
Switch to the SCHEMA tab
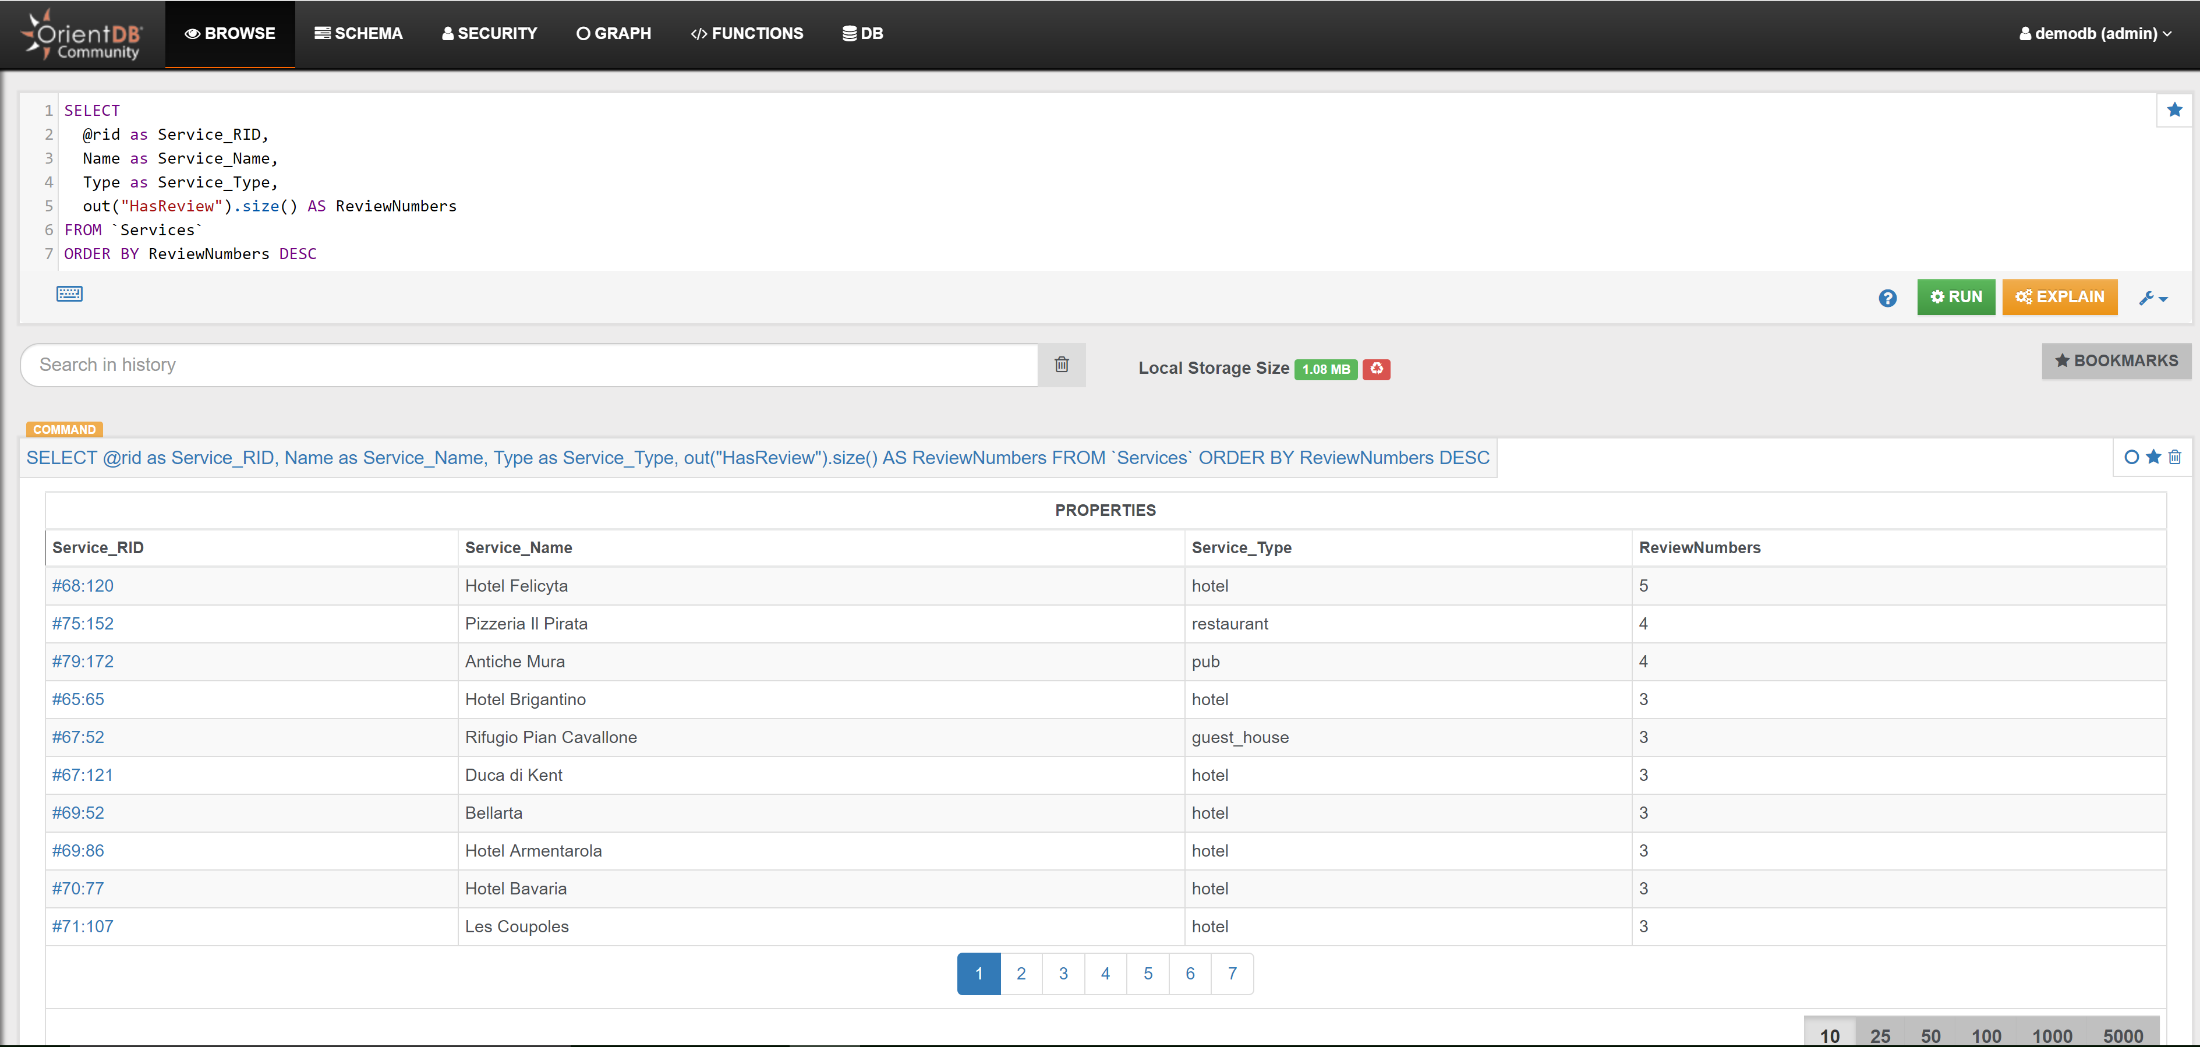tap(358, 34)
